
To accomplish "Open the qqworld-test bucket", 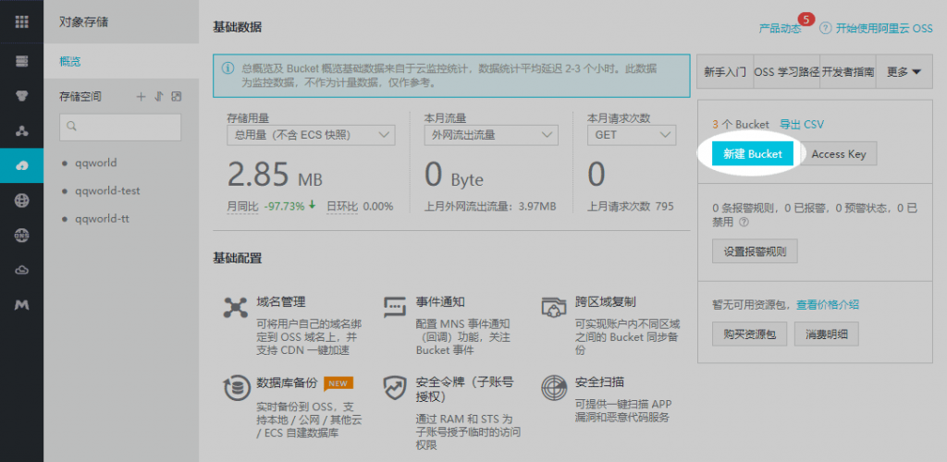I will [107, 191].
